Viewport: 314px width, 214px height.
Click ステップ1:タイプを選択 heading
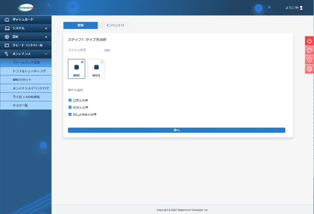(x=87, y=40)
